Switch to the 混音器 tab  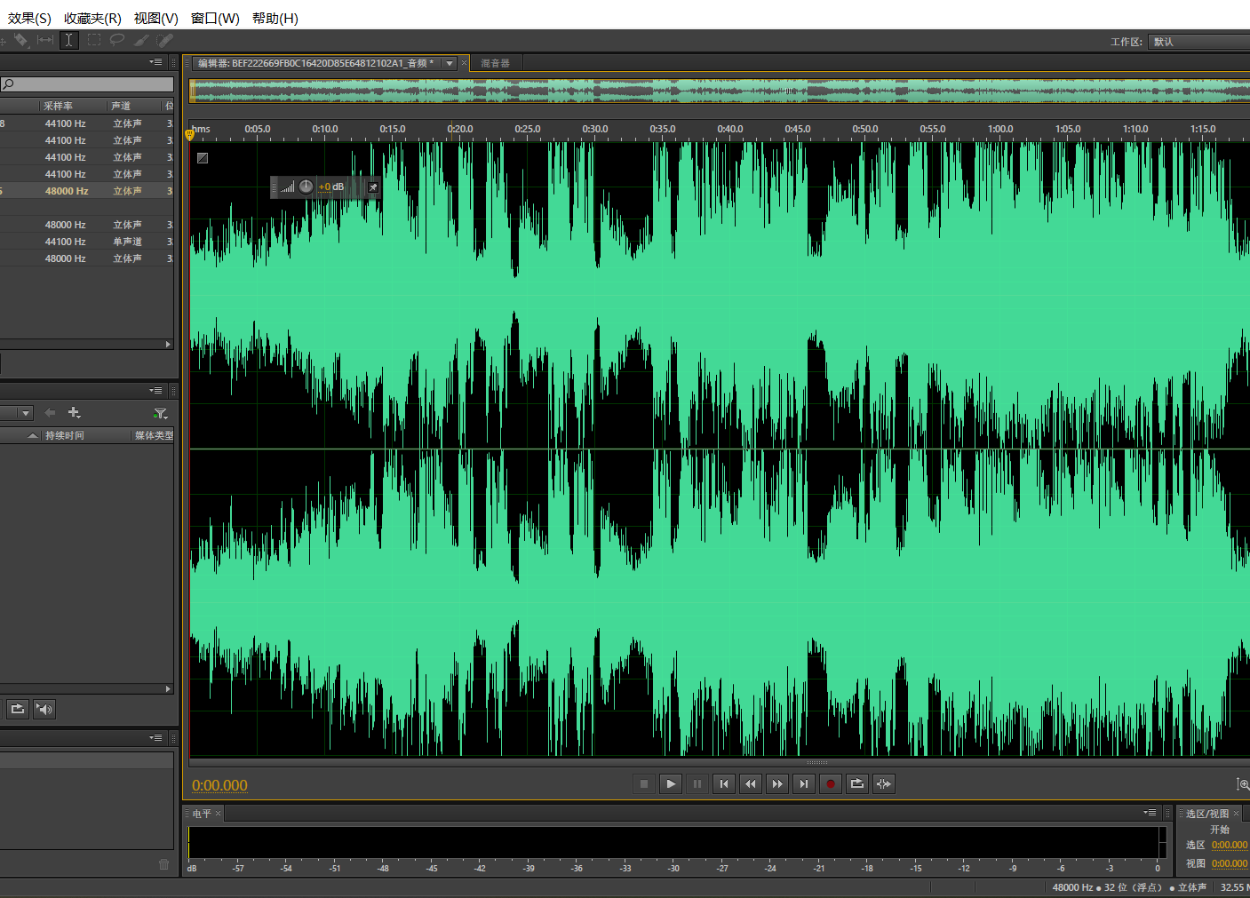click(x=495, y=63)
